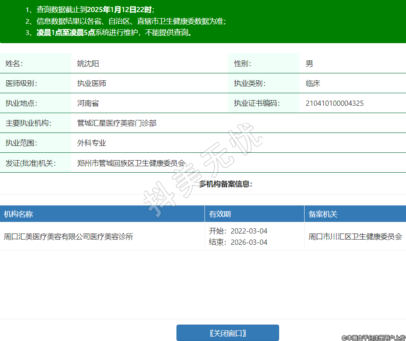
Task: Click the 备案机关 column header
Action: 323,214
